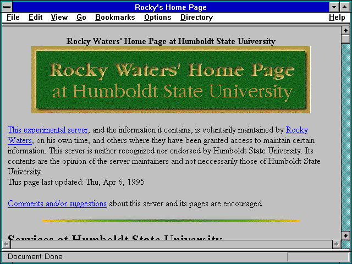Click the Rocky Waters' Home Page banner image
352x264 pixels.
click(x=171, y=80)
